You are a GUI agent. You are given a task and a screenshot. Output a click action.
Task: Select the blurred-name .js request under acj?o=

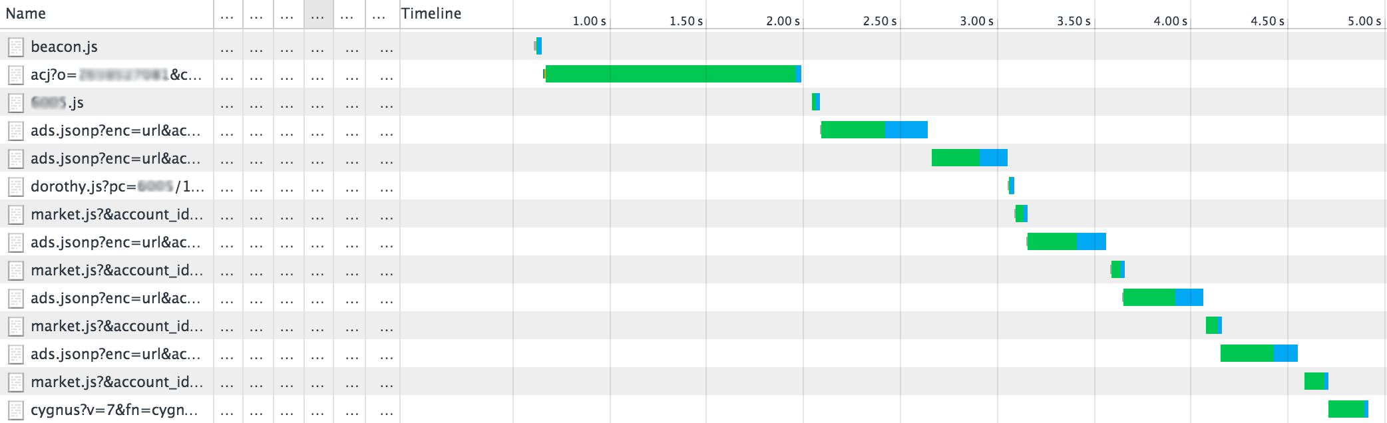(x=57, y=102)
